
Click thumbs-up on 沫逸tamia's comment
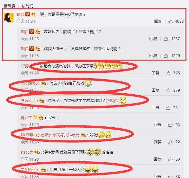tap(168, 108)
